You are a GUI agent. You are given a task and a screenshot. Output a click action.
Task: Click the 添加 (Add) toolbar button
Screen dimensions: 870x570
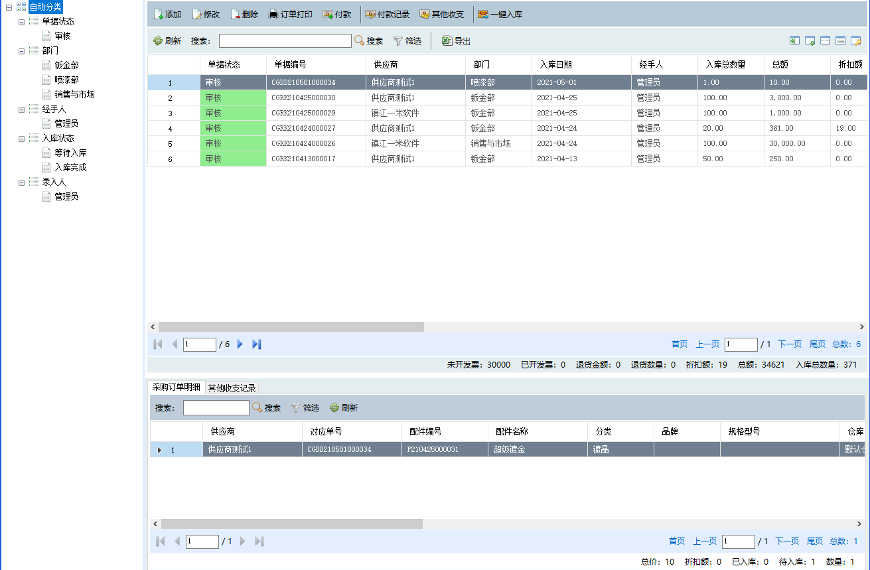click(x=167, y=15)
